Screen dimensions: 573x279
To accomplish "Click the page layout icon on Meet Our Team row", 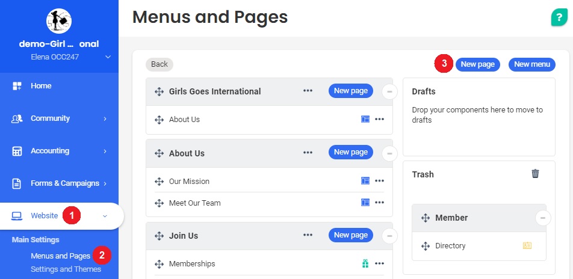I will [x=365, y=202].
